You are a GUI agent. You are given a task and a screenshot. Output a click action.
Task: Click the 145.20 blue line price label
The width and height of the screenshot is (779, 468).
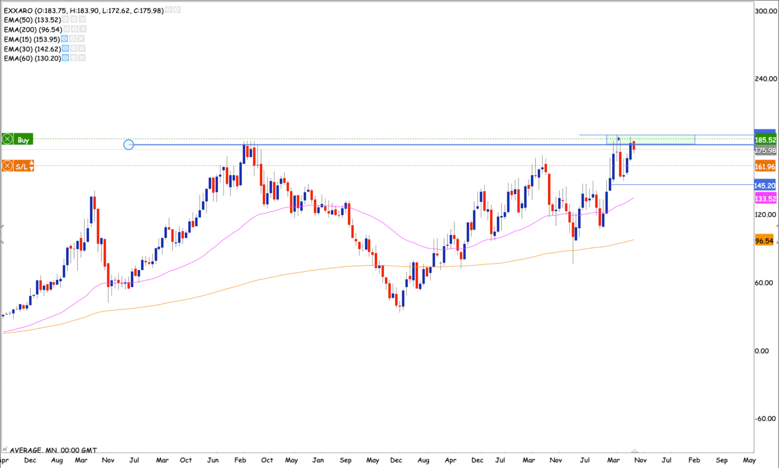click(765, 186)
